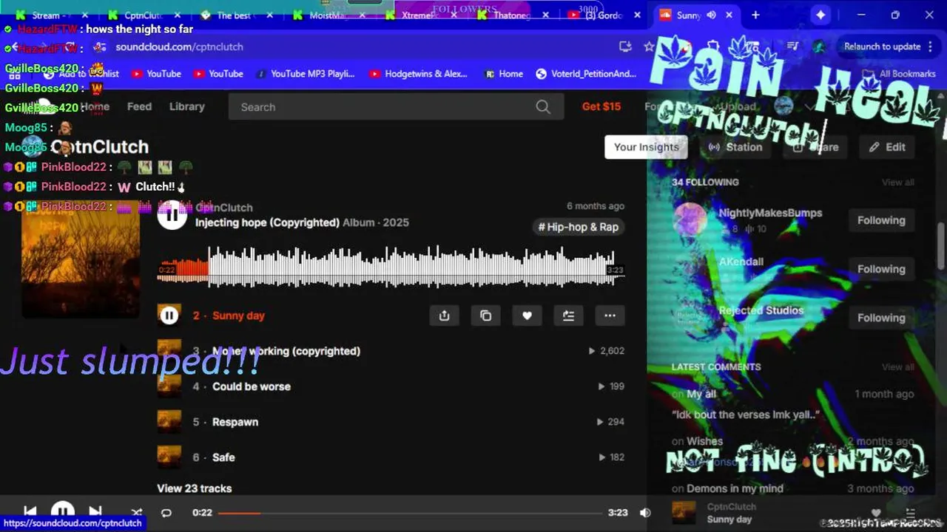Screen dimensions: 947x532
Task: Seek within the bottom player progress bar
Action: [x=410, y=513]
